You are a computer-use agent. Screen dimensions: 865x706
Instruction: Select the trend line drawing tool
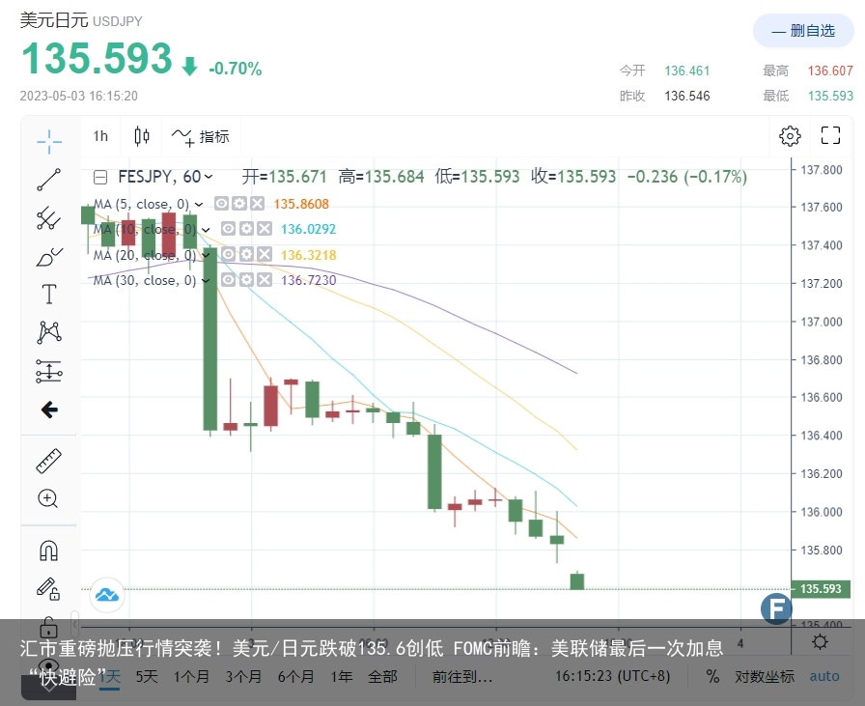pos(49,180)
